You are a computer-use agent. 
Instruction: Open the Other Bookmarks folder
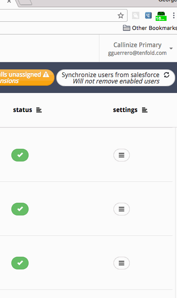click(150, 28)
